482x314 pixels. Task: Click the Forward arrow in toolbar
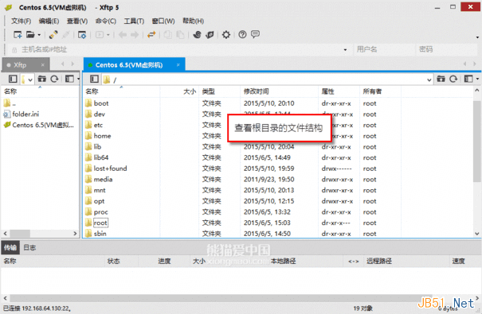135,35
